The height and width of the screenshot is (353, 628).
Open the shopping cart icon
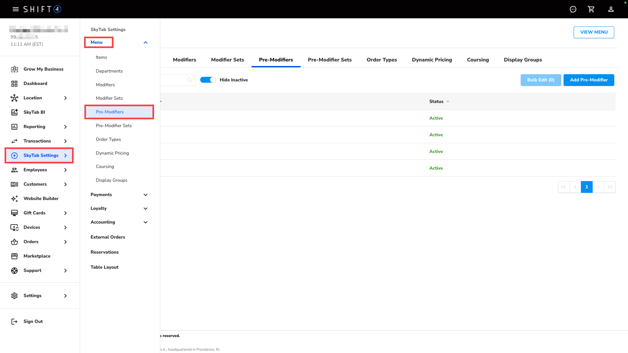pos(591,9)
